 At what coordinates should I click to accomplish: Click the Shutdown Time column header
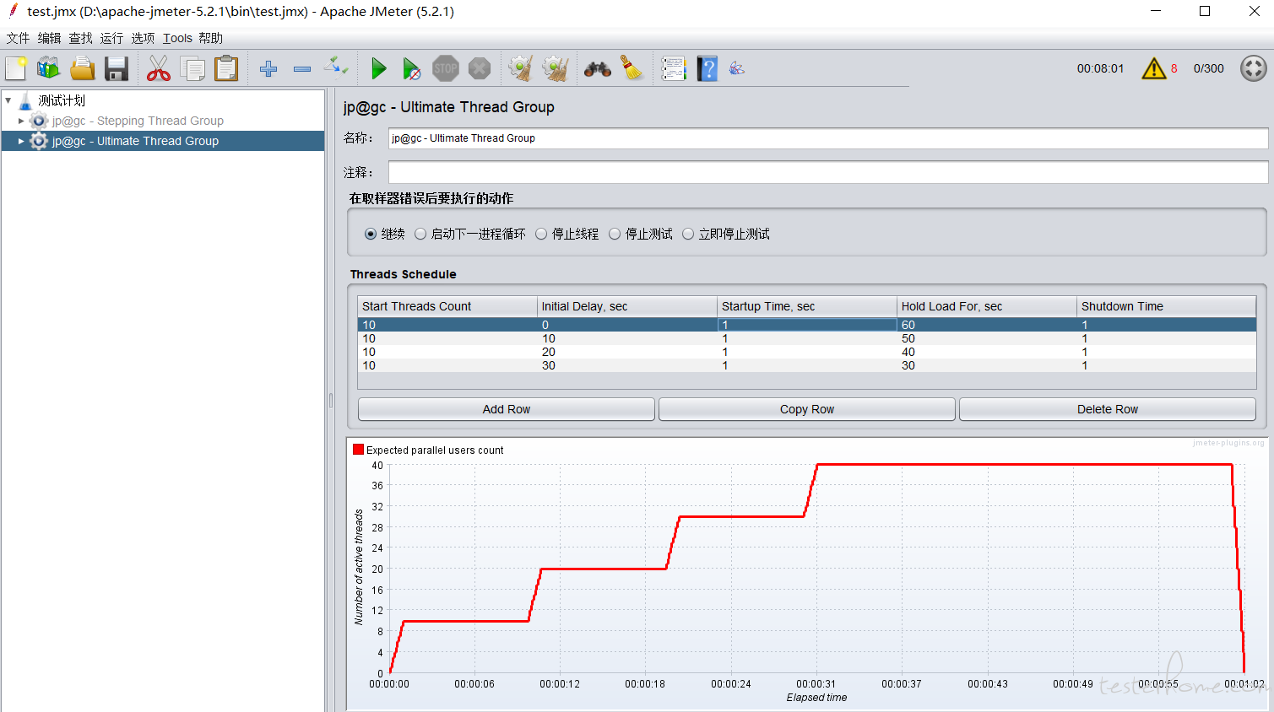click(1167, 306)
